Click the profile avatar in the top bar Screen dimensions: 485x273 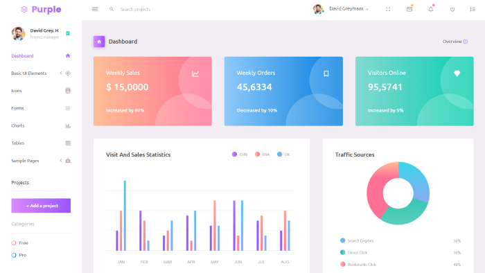tap(318, 9)
